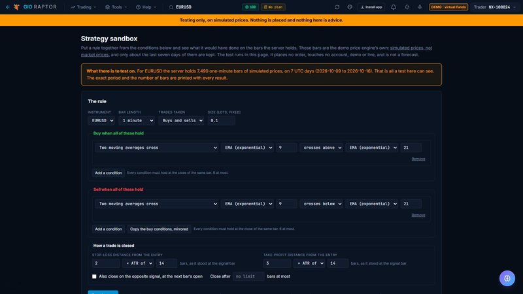The image size is (523, 294).
Task: Enable Also close on the opposite signal
Action: tap(94, 276)
